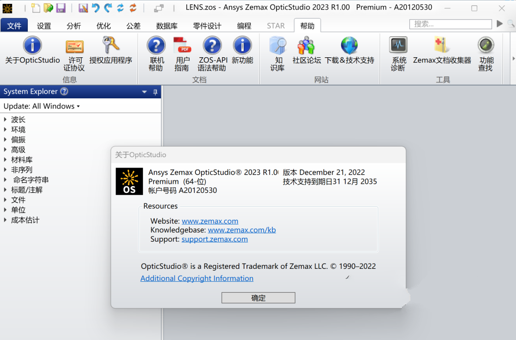Viewport: 516px width, 340px height.
Task: Click the window layout icon in title bar
Action: click(x=159, y=8)
